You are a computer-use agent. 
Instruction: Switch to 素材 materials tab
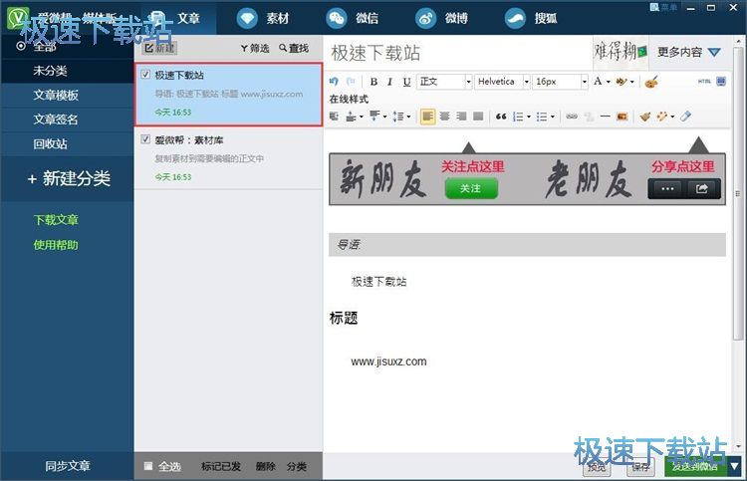pyautogui.click(x=277, y=18)
